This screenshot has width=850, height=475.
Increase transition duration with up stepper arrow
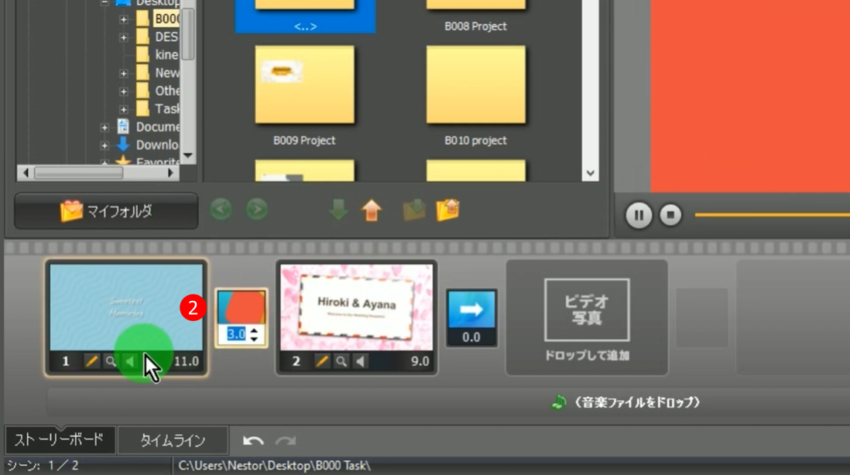255,330
